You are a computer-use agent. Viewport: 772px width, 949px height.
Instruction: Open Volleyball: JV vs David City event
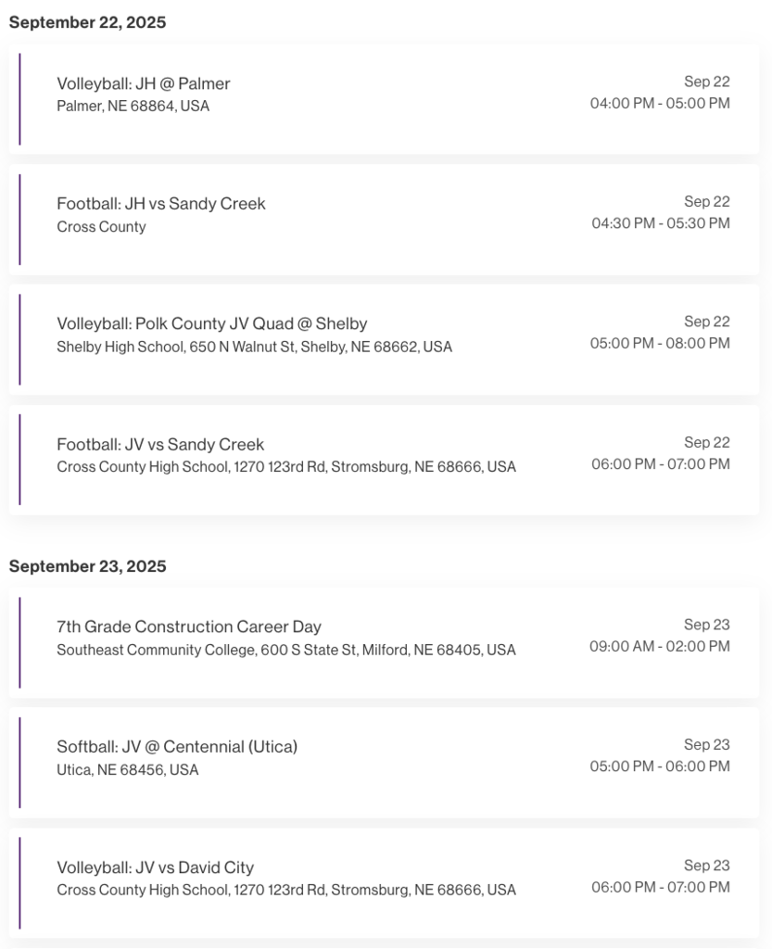click(x=155, y=867)
